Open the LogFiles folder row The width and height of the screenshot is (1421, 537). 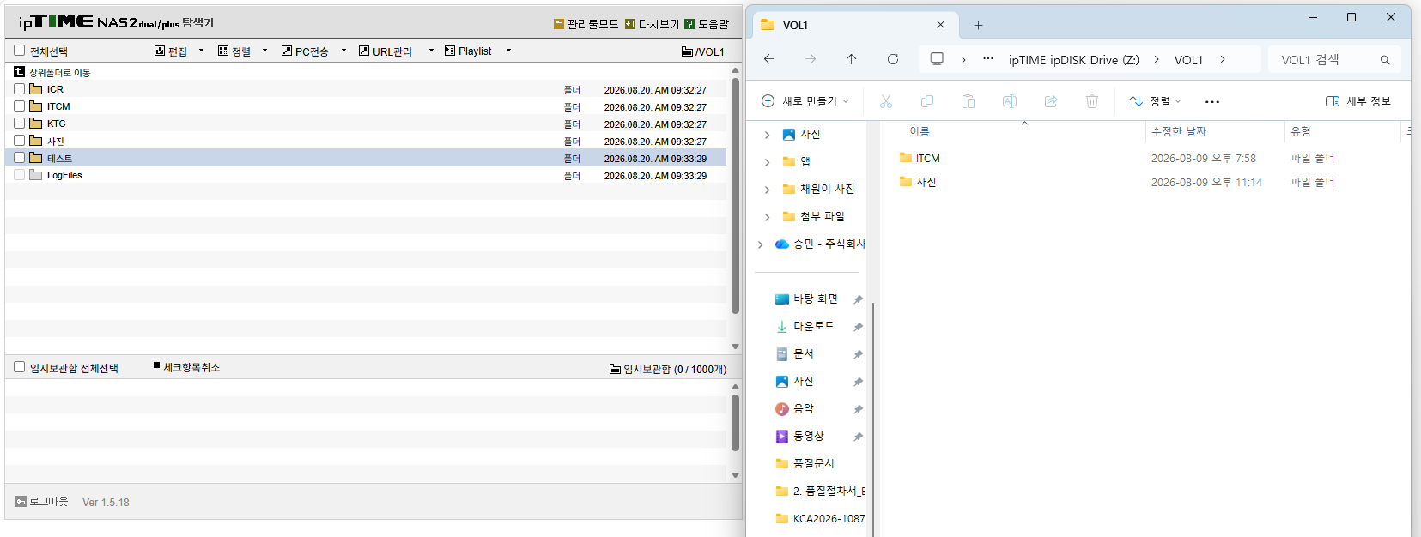(x=366, y=175)
